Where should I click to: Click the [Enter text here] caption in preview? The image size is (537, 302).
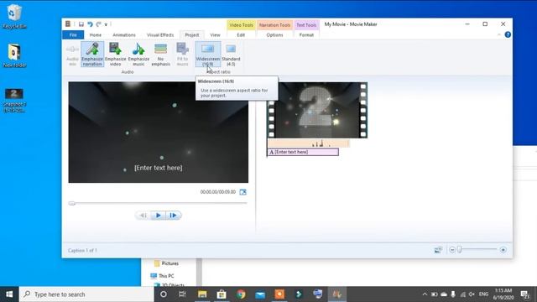159,168
